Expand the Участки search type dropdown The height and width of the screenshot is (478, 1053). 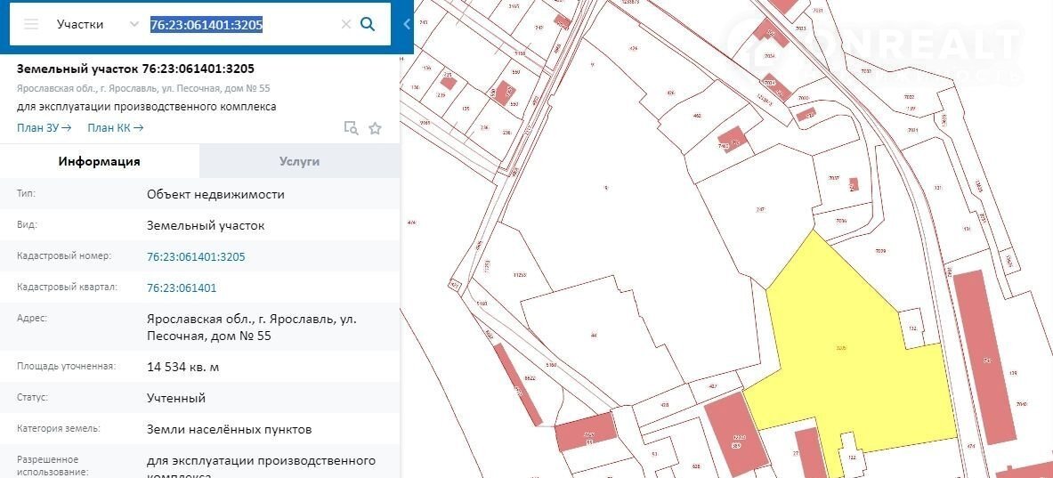coord(97,25)
